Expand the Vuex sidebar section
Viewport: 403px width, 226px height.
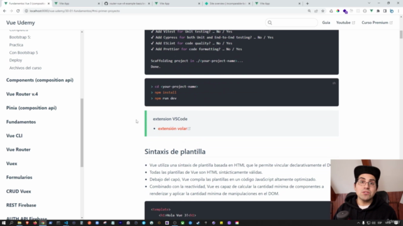[x=11, y=163]
